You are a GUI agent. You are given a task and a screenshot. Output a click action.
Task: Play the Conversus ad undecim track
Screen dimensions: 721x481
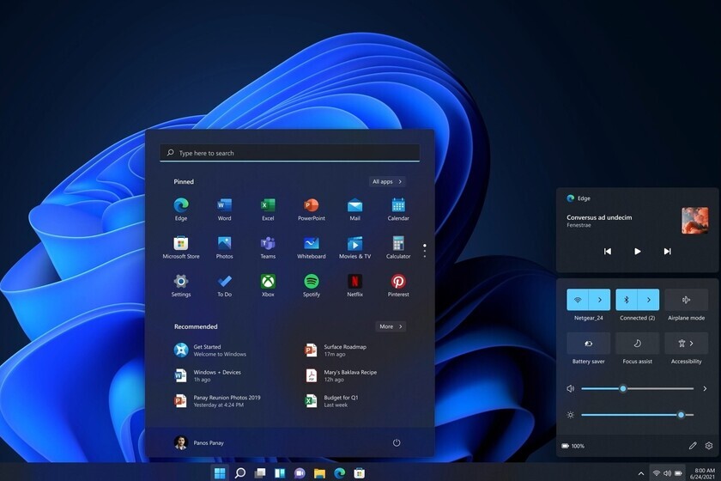(637, 252)
